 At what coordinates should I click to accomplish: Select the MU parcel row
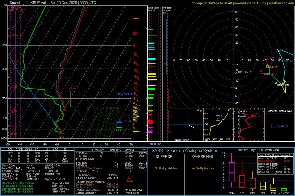tap(37, 161)
